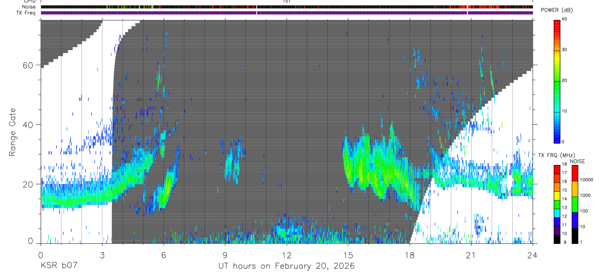Select the 'Range Gate' y-axis title
This screenshot has width=599, height=276.
(13, 132)
